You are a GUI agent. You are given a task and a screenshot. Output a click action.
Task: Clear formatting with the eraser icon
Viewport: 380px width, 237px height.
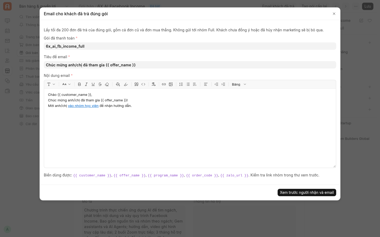pos(107,84)
